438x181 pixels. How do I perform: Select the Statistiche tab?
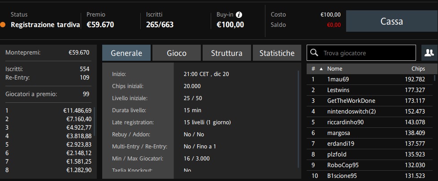[277, 53]
